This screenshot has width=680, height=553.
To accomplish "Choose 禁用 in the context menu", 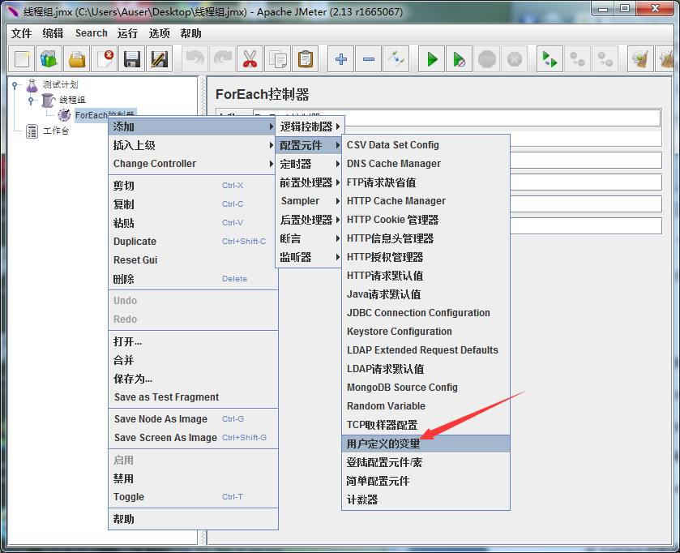I will [x=193, y=479].
